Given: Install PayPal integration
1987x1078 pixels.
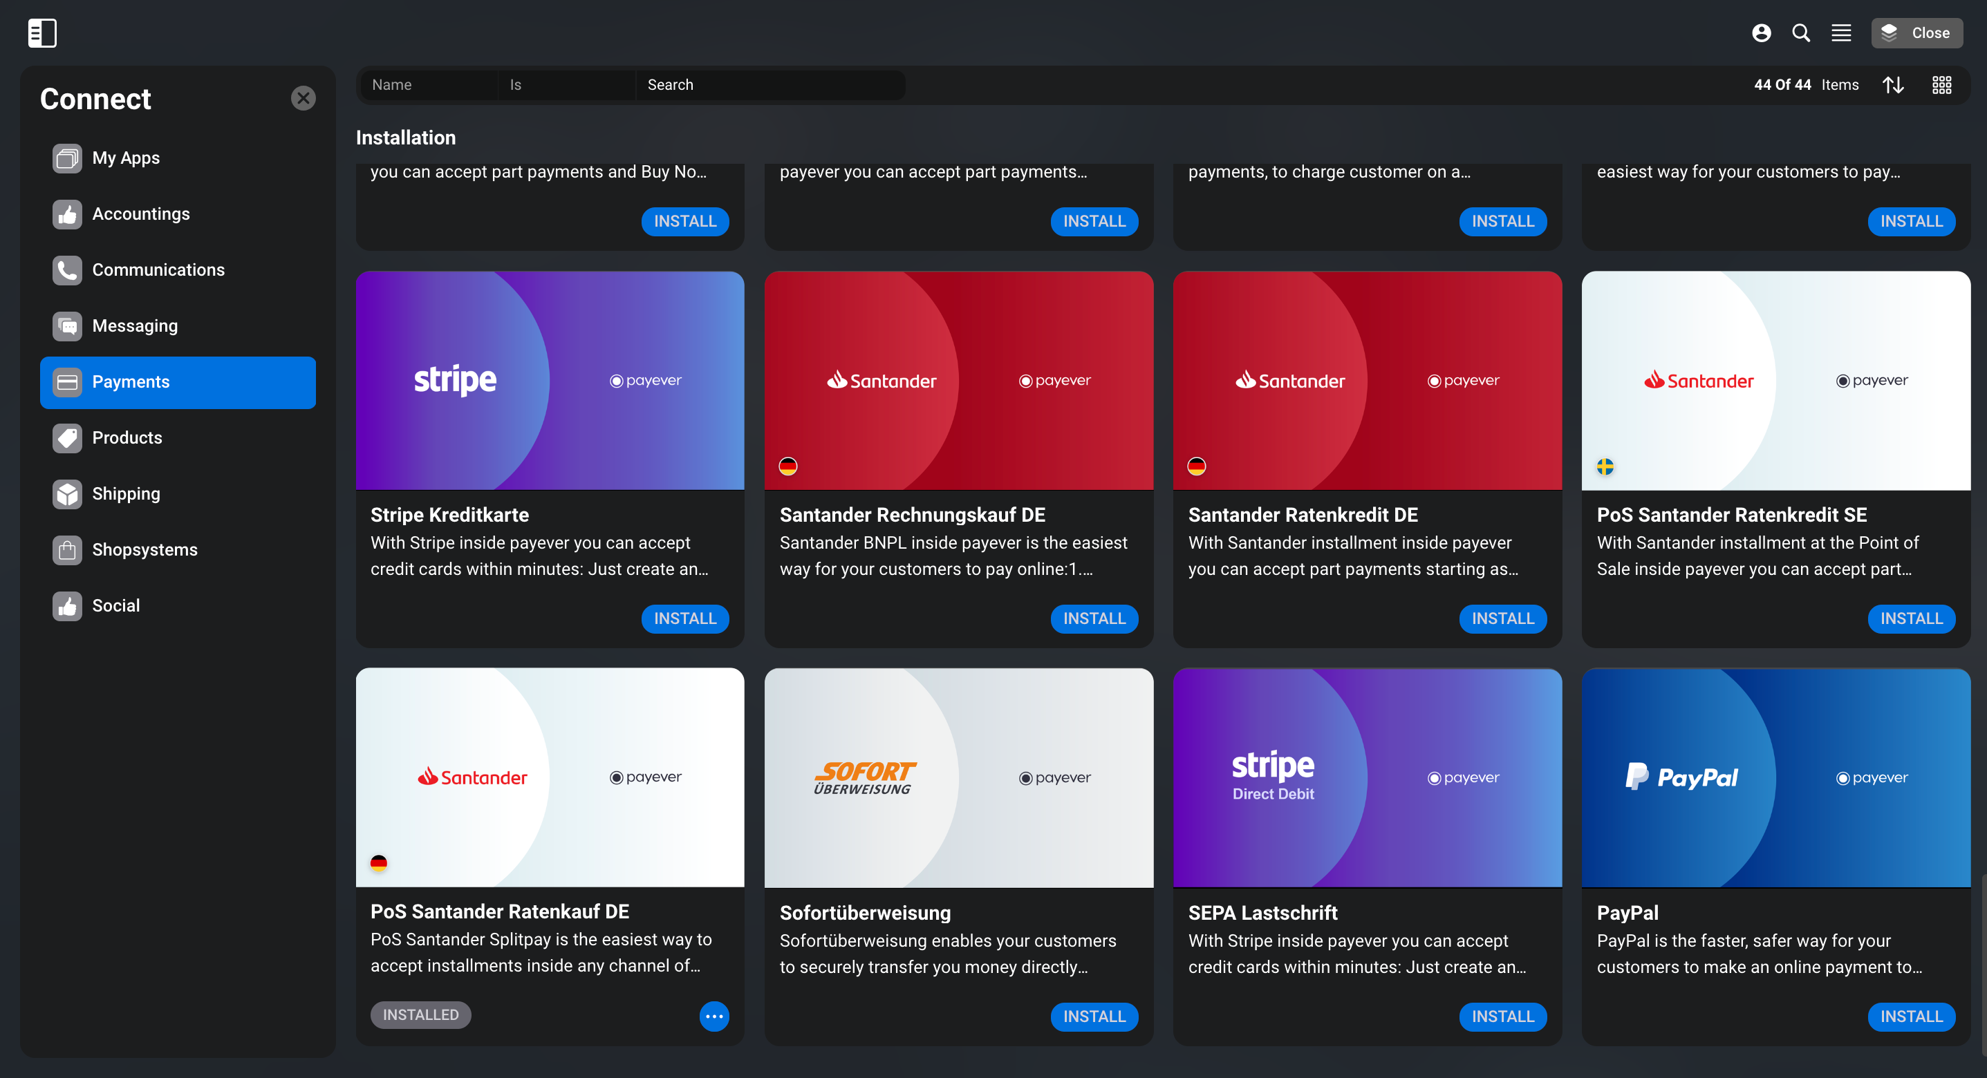Looking at the screenshot, I should (x=1912, y=1017).
